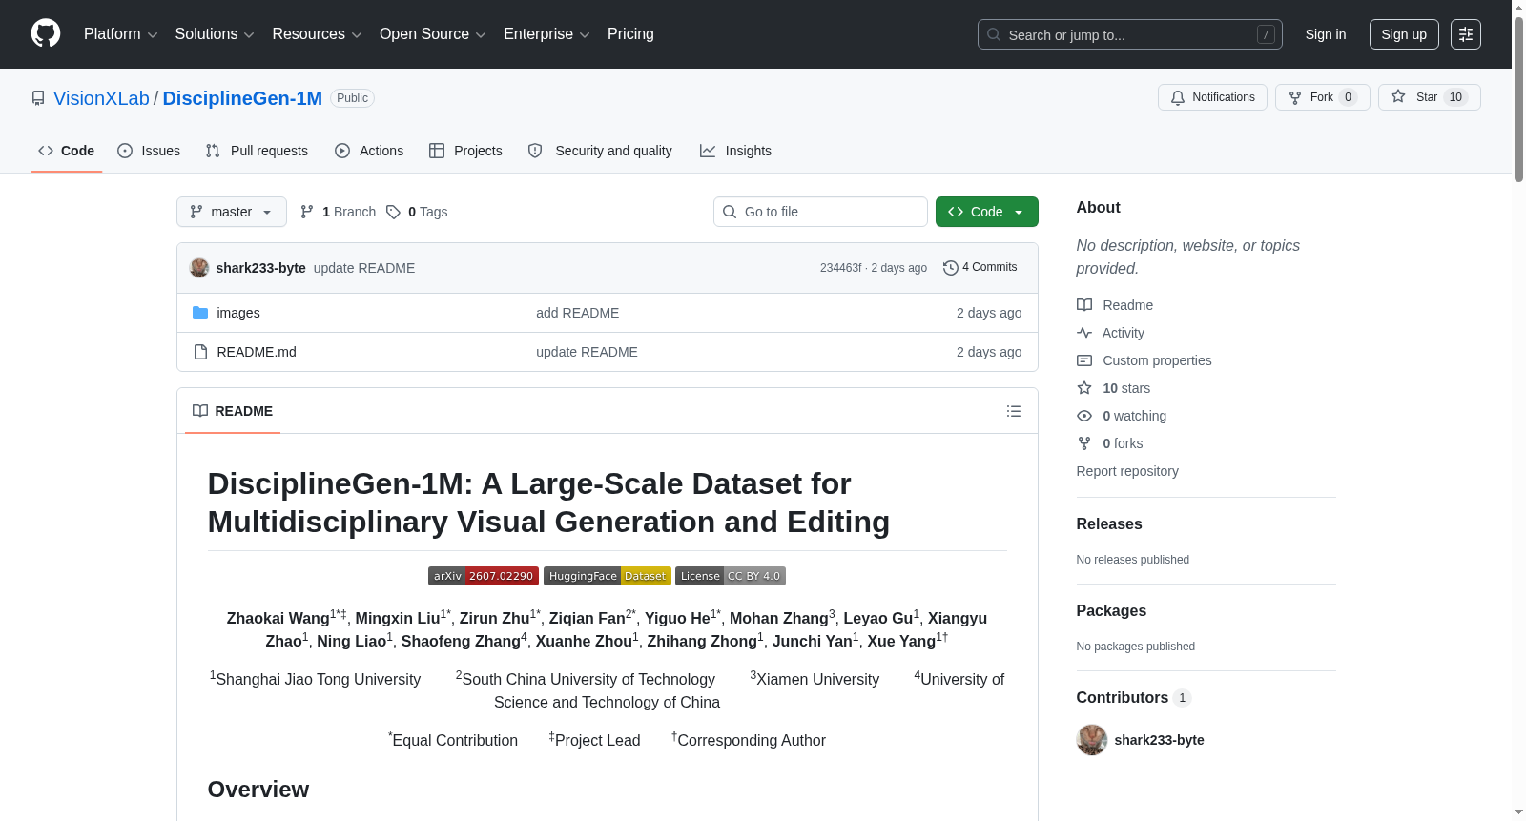Click the eye icon beside 0 watching
The height and width of the screenshot is (821, 1526).
coord(1084,416)
